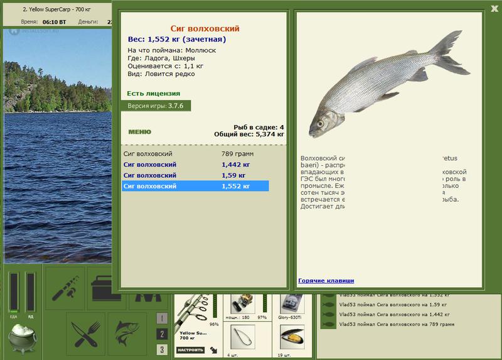Click the fish icon beside the 1,442 кг log entry
Image resolution: width=502 pixels, height=360 pixels.
click(328, 315)
